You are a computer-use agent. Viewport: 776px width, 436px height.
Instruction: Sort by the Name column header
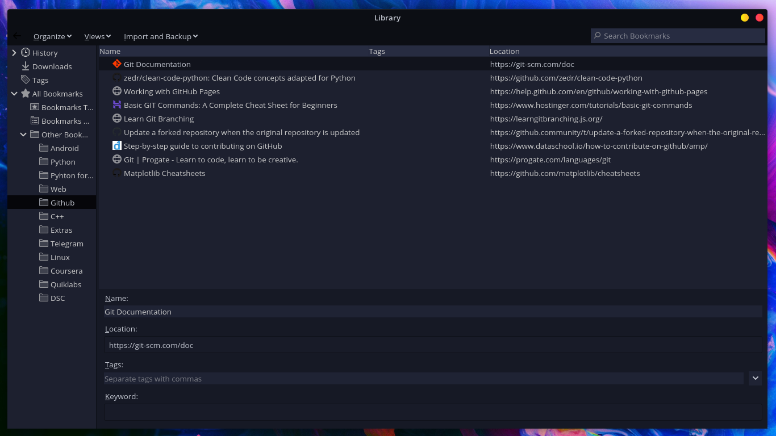pyautogui.click(x=233, y=51)
